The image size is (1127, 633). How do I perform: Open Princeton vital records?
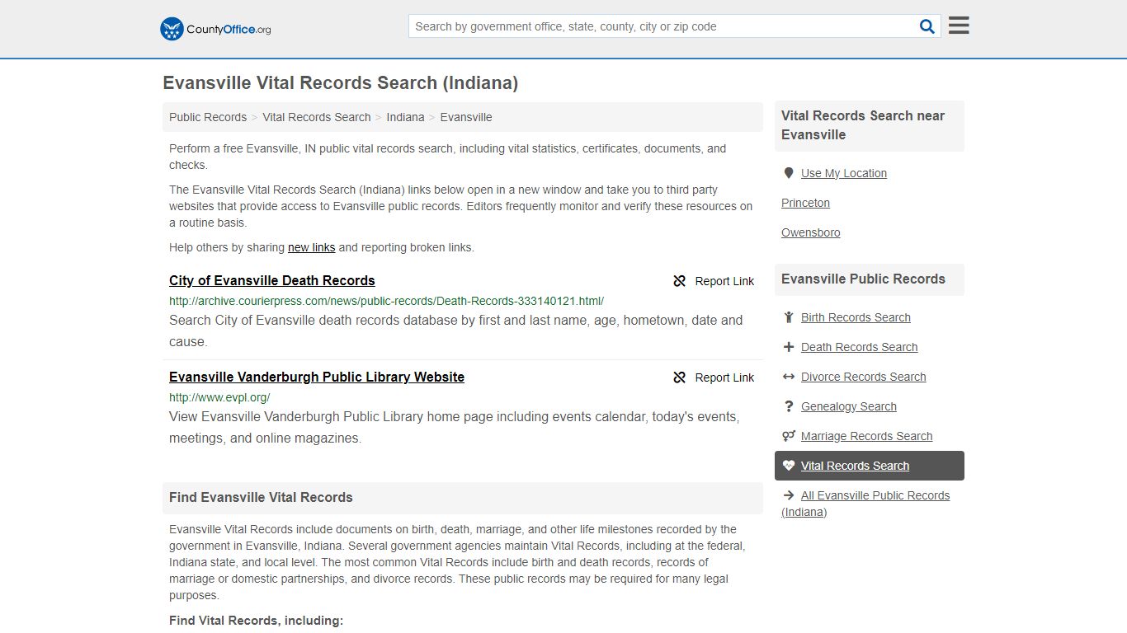pyautogui.click(x=805, y=203)
